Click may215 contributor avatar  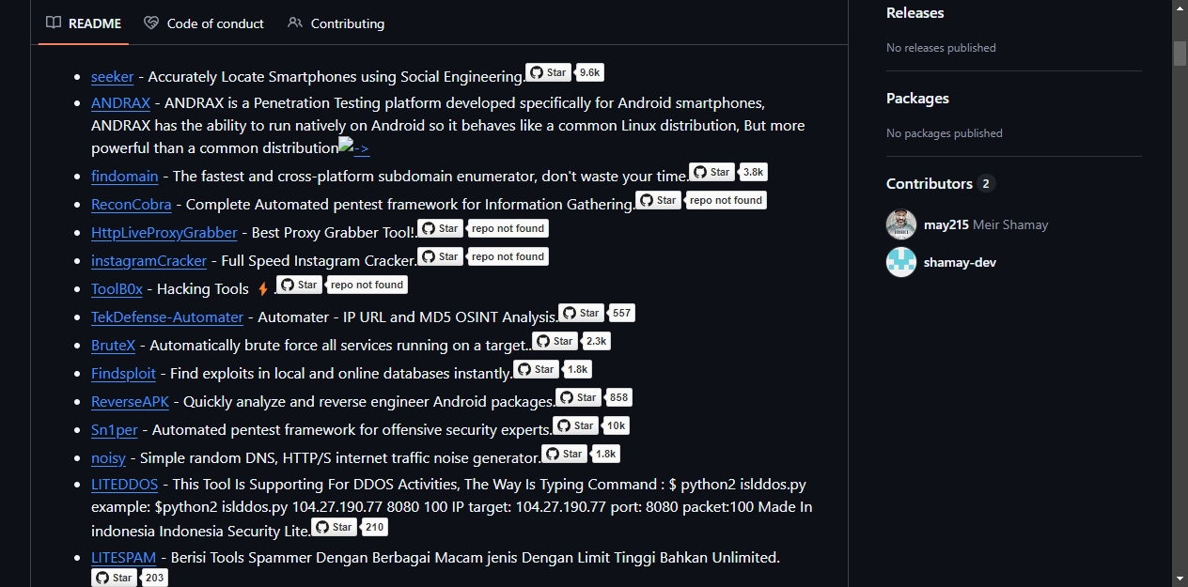pyautogui.click(x=901, y=224)
